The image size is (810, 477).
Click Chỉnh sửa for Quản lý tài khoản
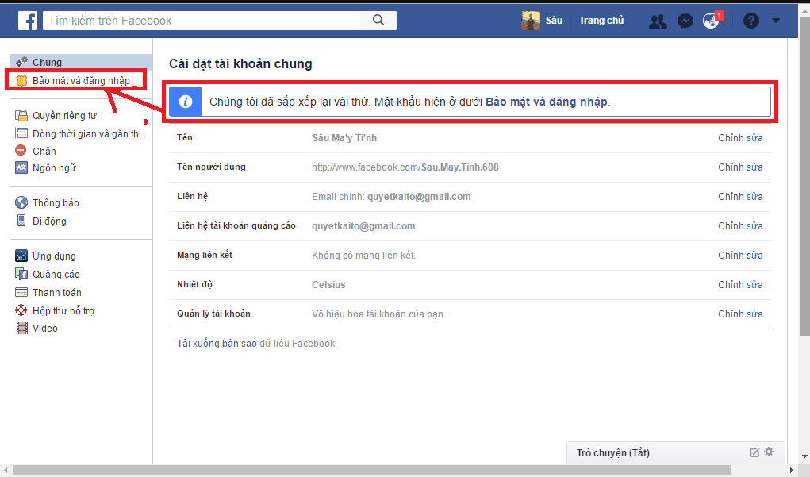740,314
